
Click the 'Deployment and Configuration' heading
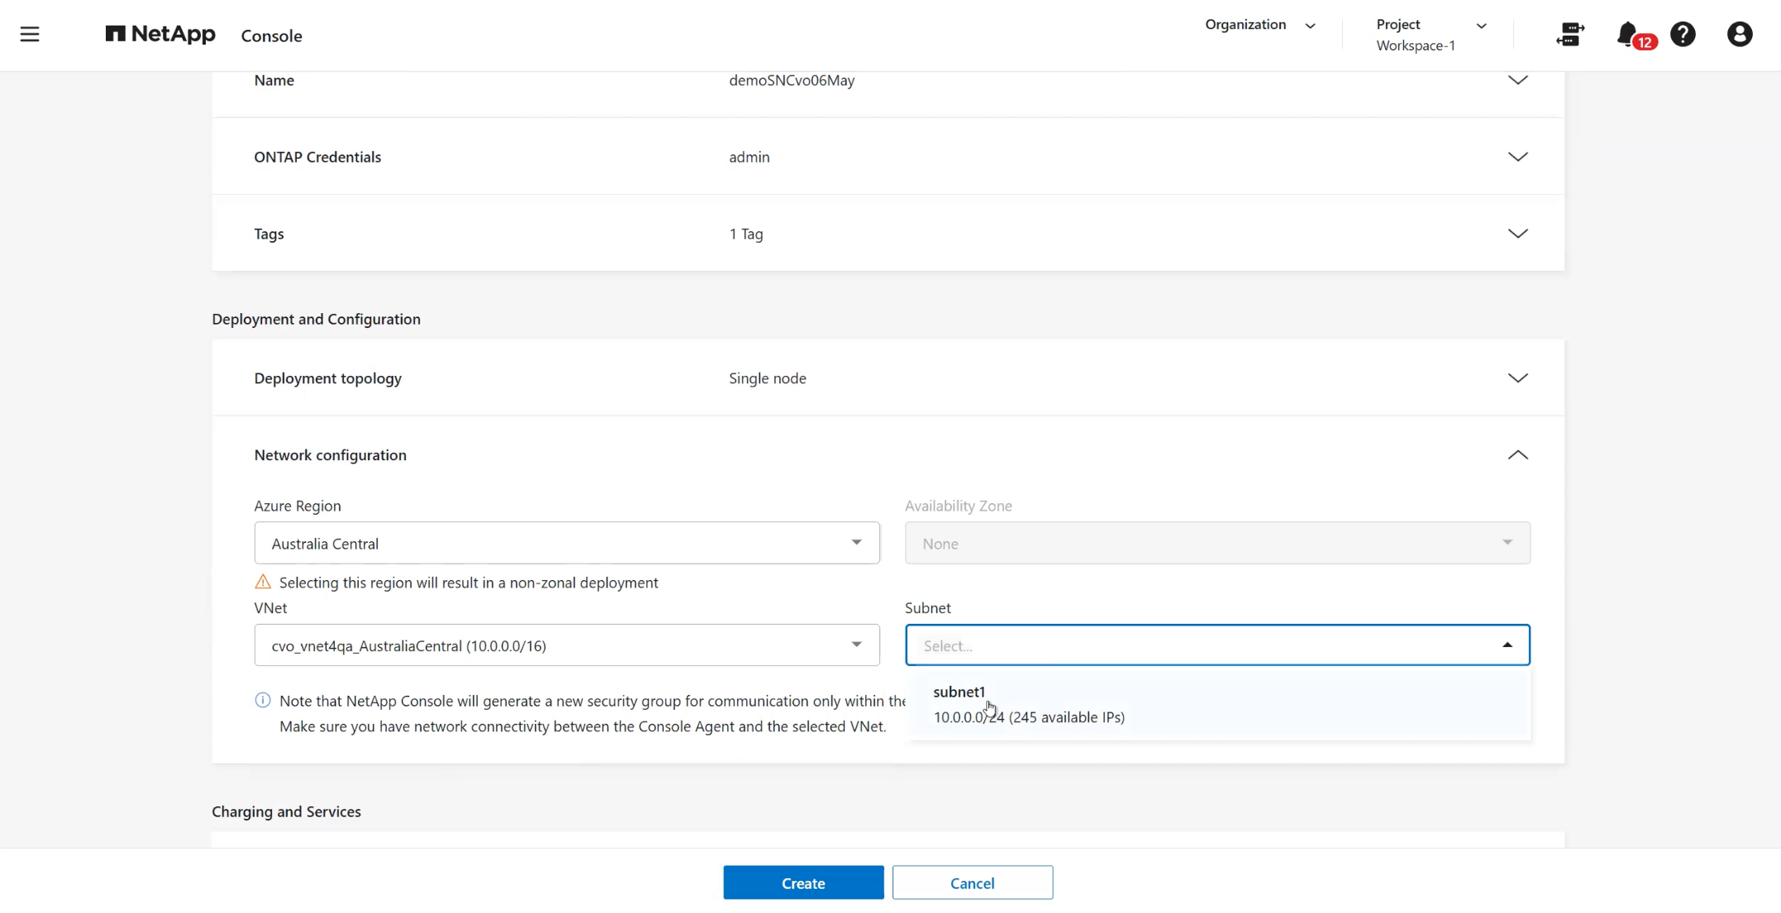click(316, 319)
